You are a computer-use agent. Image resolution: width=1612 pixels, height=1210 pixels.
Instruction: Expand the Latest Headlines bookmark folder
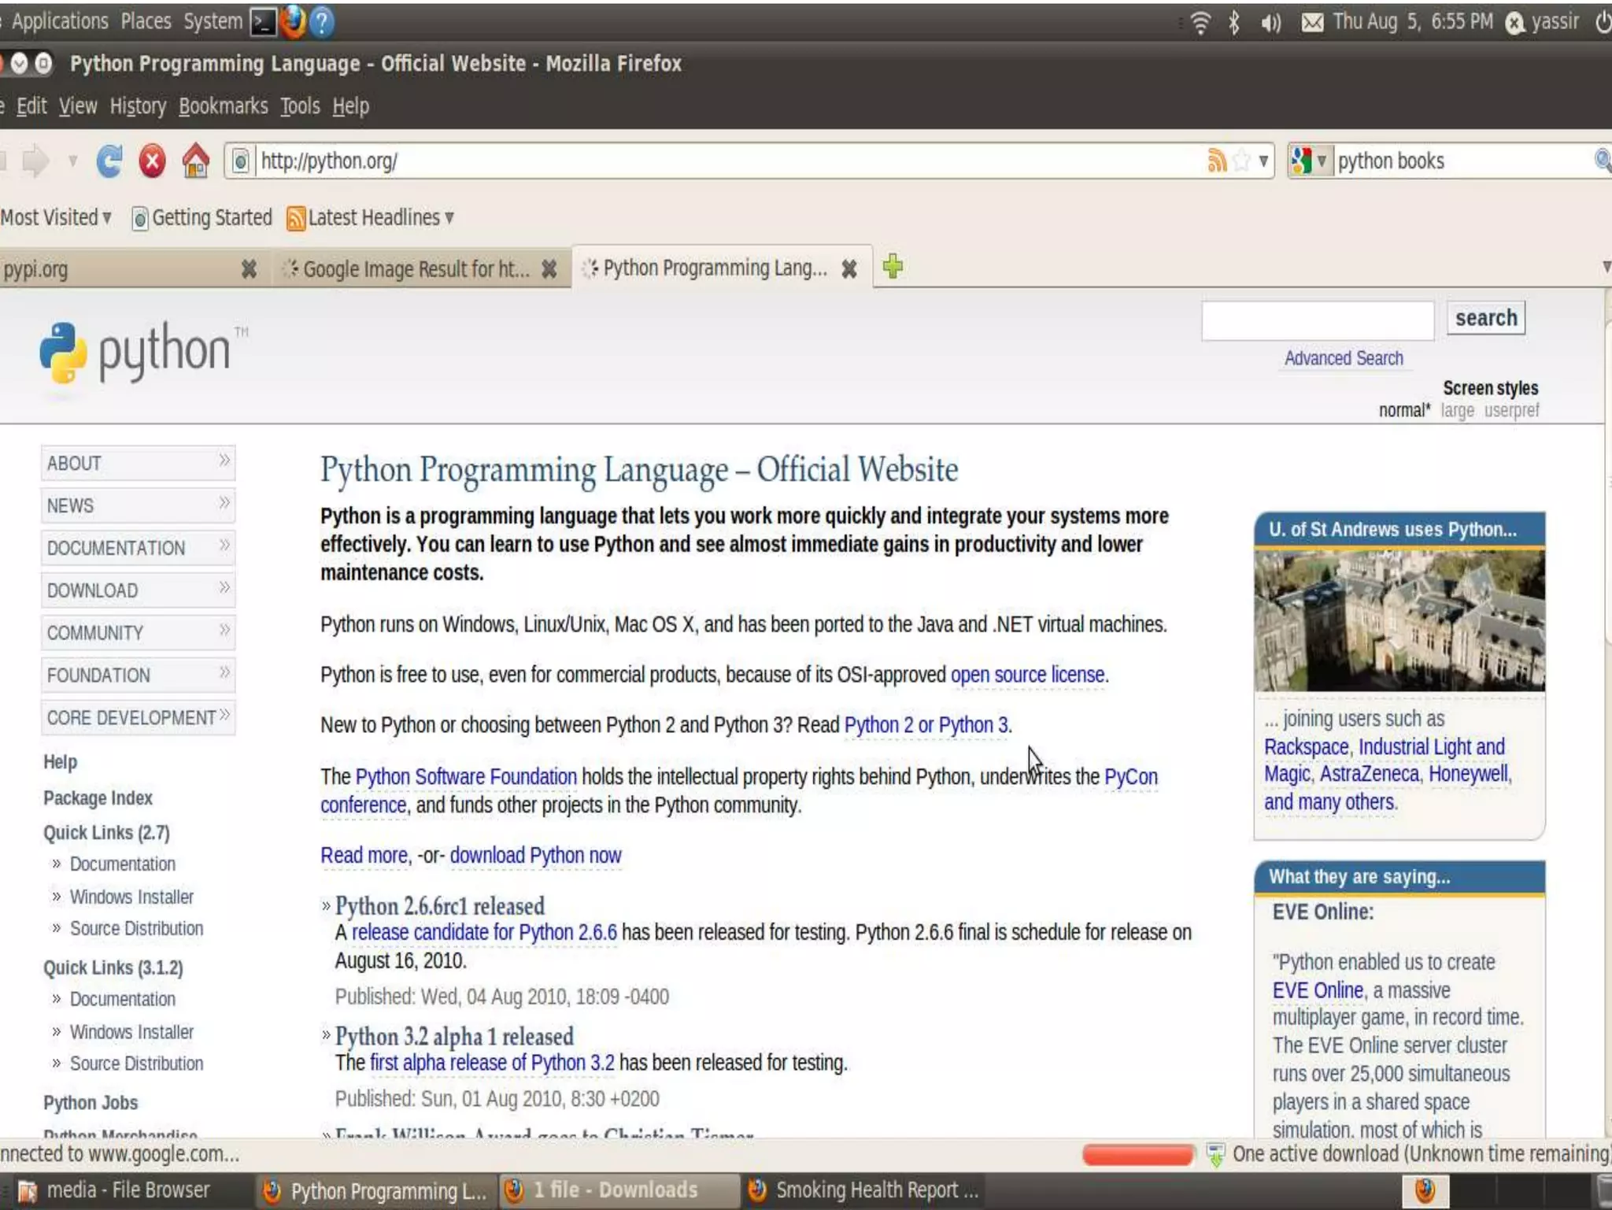(372, 218)
